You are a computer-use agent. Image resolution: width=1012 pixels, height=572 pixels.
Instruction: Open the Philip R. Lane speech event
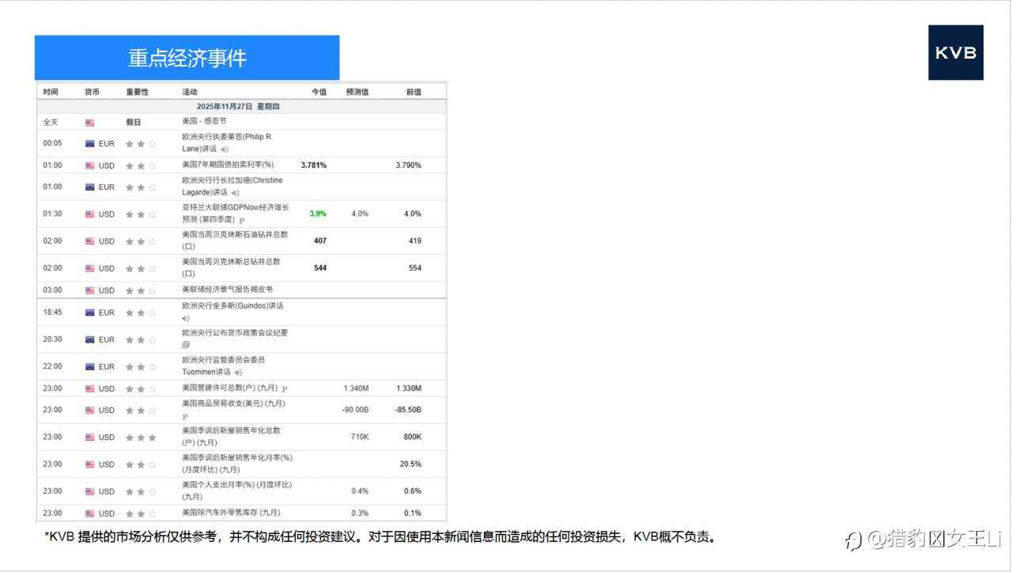click(x=227, y=142)
